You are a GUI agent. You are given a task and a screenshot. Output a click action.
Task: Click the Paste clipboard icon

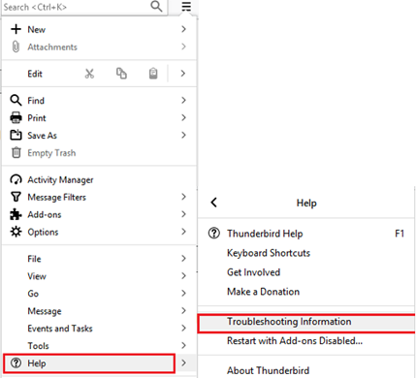tap(153, 74)
